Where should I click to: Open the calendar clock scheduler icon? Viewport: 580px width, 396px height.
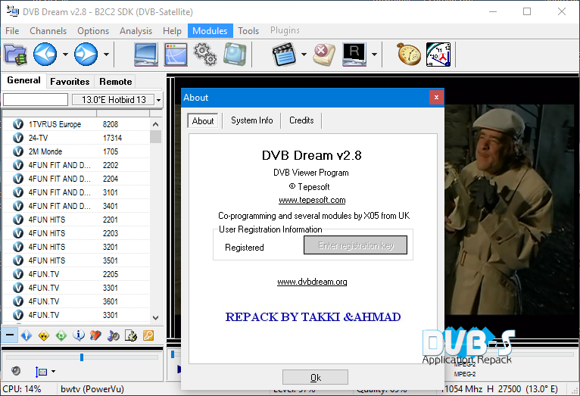click(x=438, y=54)
